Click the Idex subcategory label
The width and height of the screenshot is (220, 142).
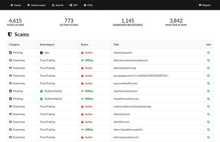click(47, 53)
